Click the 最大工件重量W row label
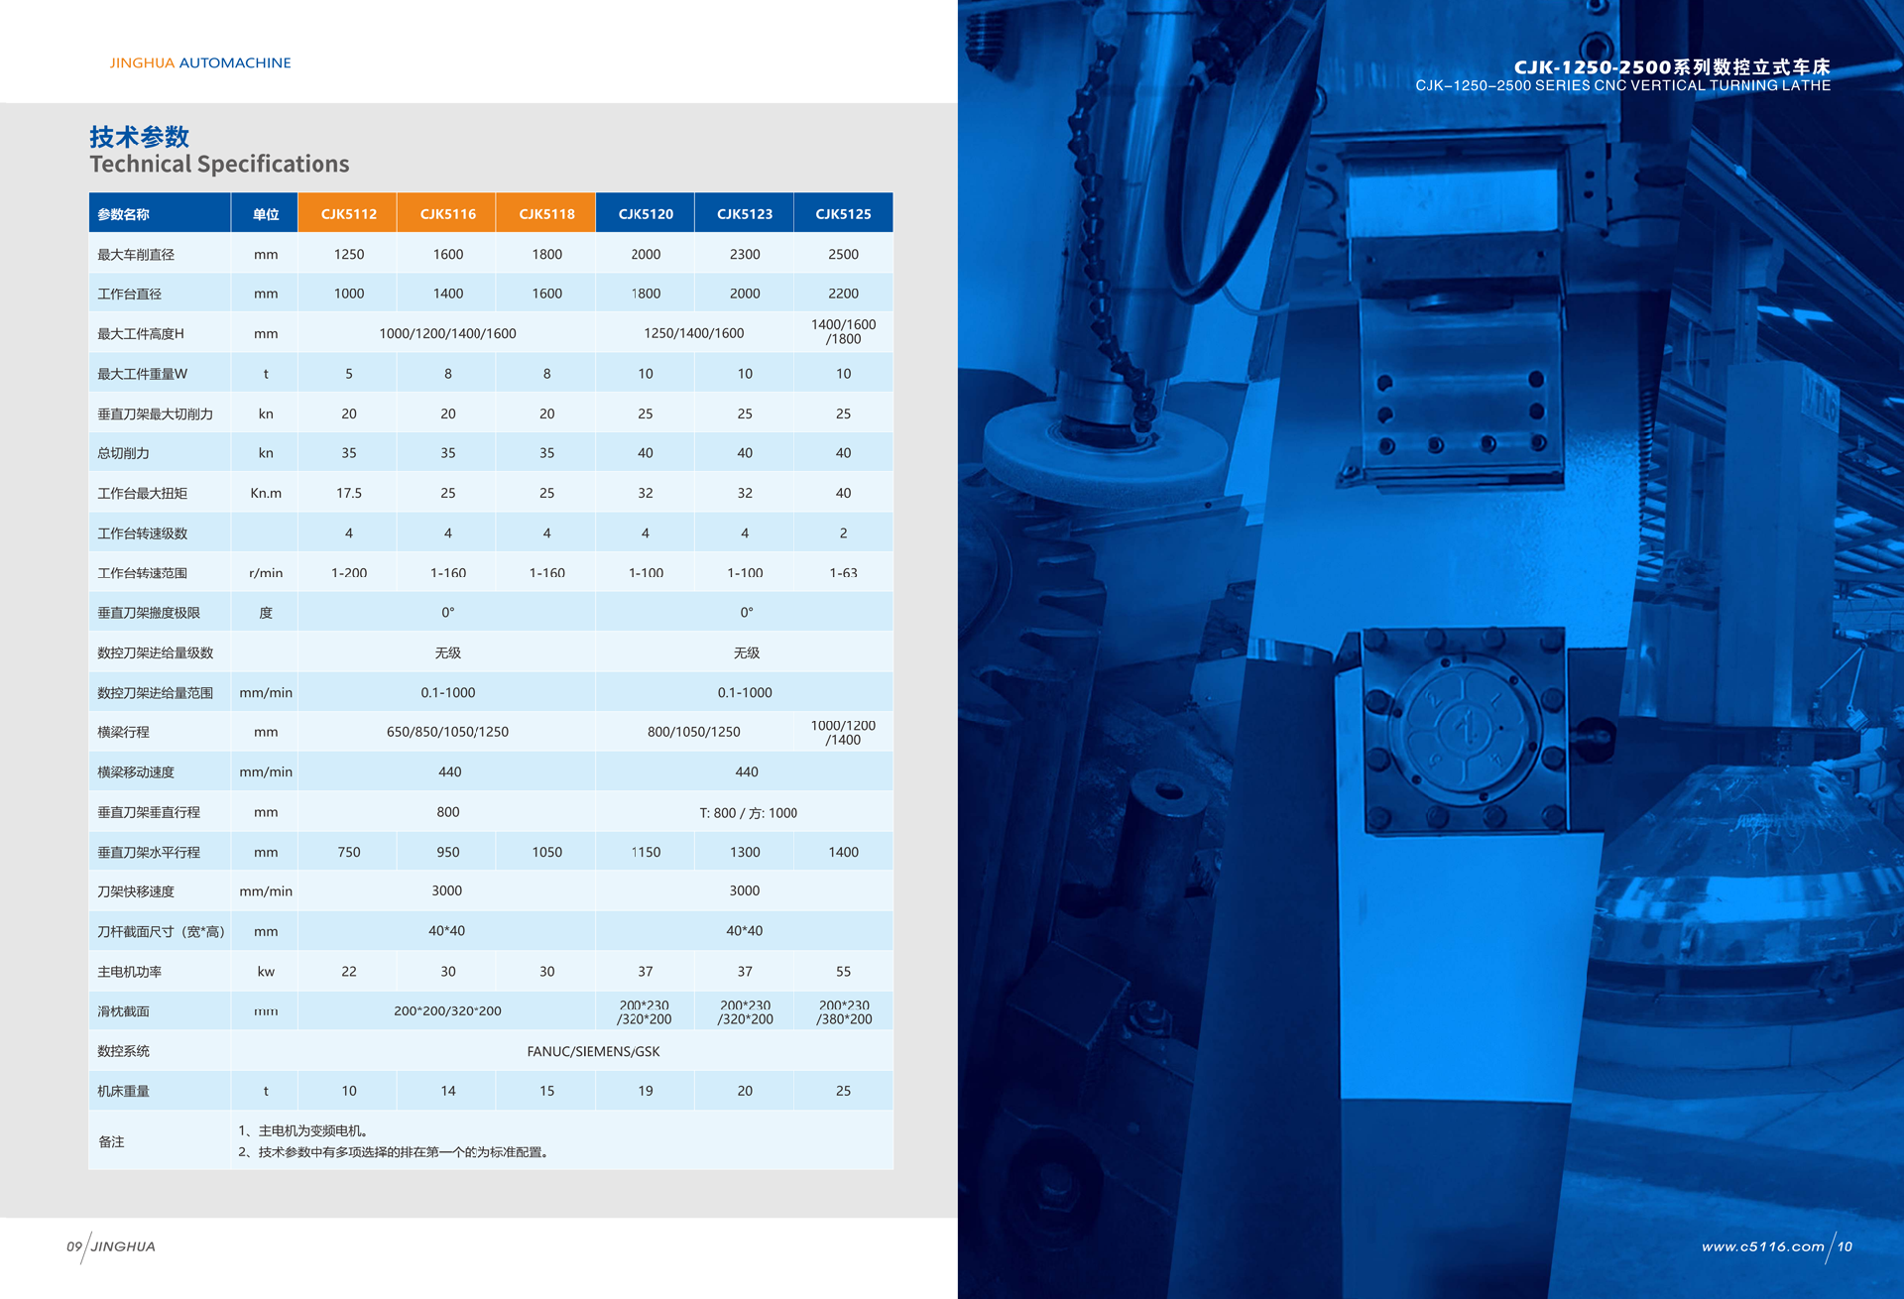 [142, 374]
